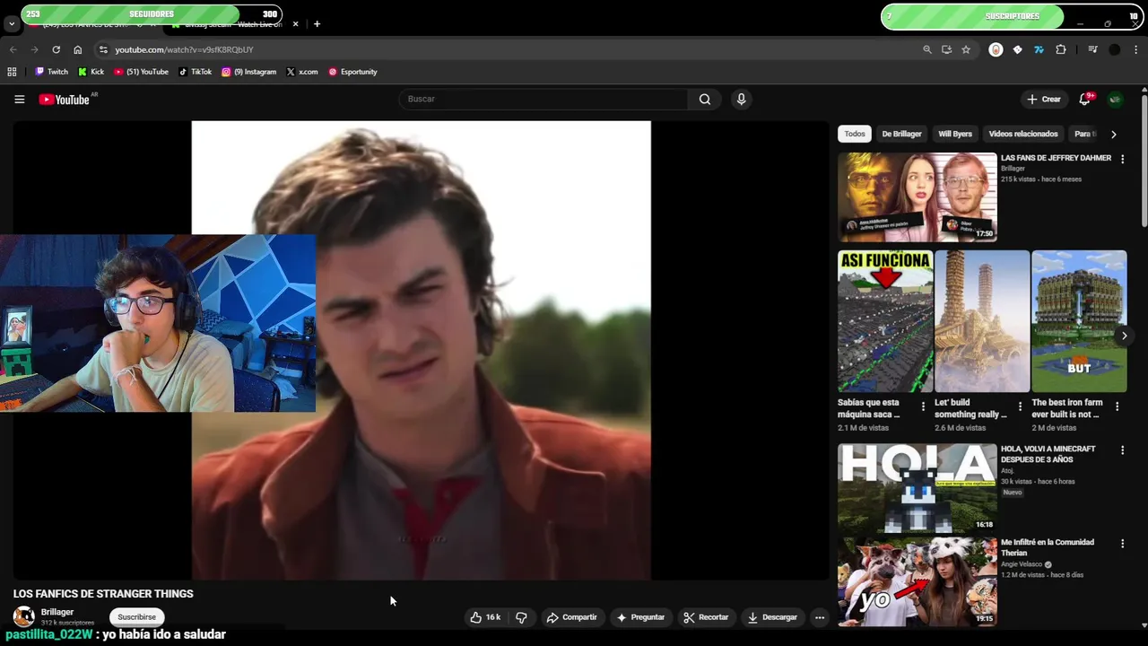Reload the page in the browser

pyautogui.click(x=56, y=49)
